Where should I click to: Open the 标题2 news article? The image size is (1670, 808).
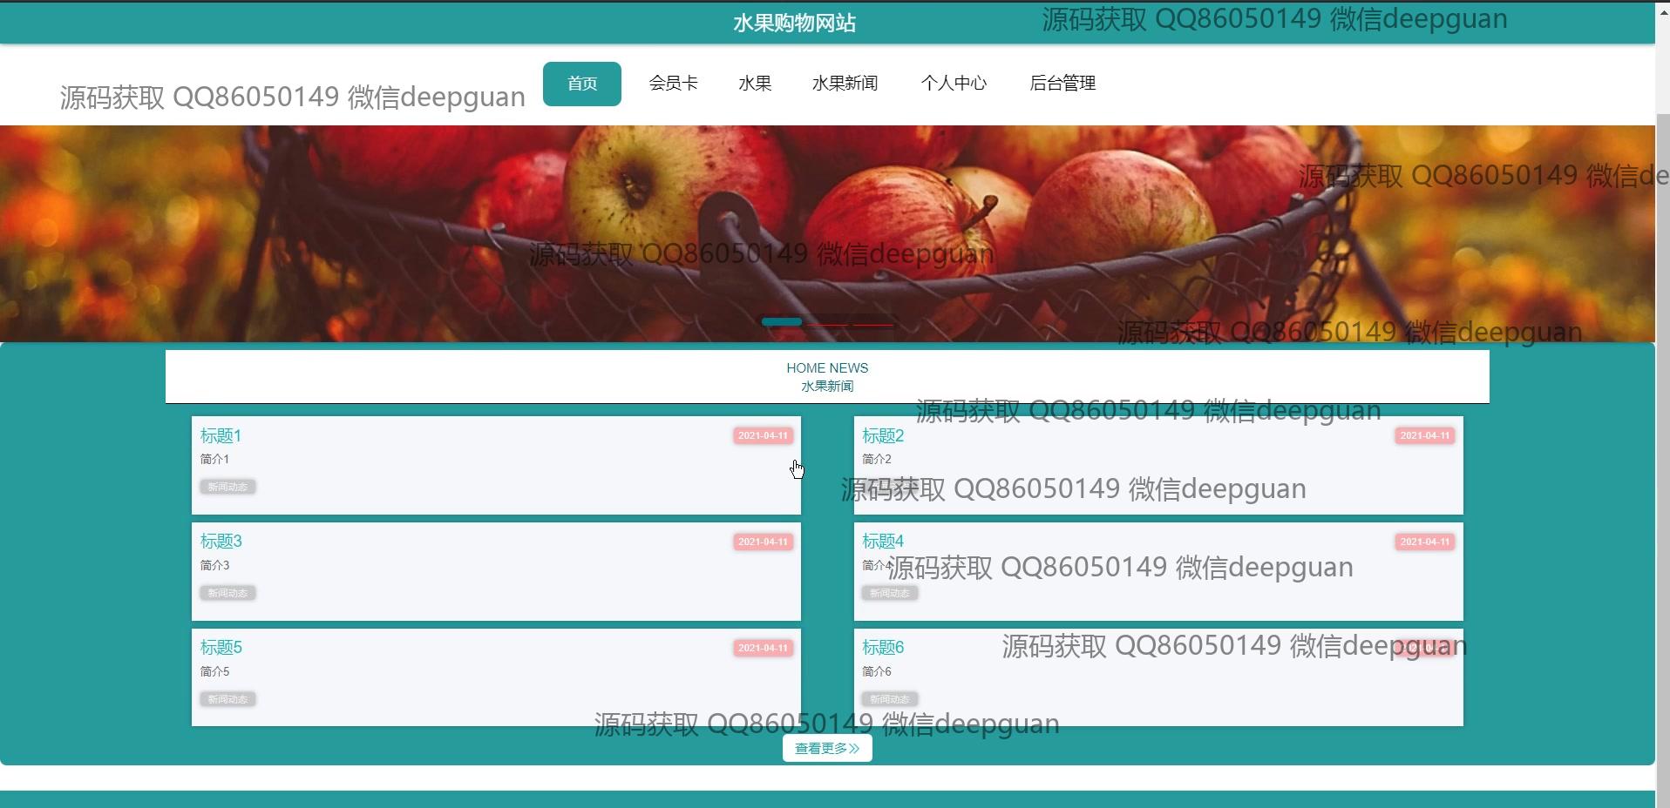[x=883, y=435]
